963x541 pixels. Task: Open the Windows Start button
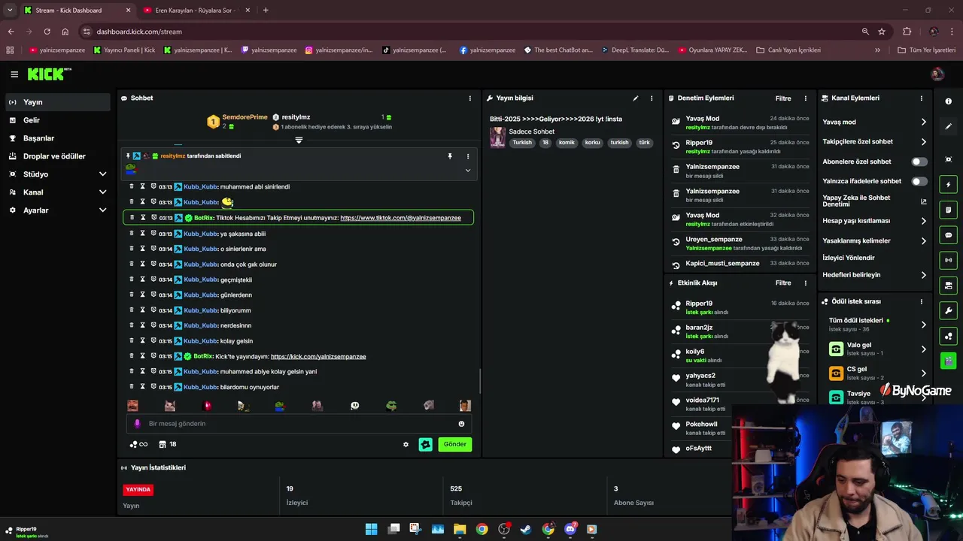tap(372, 529)
